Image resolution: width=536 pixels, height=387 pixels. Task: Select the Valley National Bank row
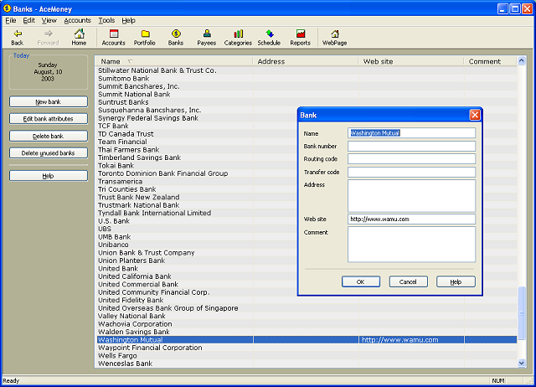click(306, 316)
